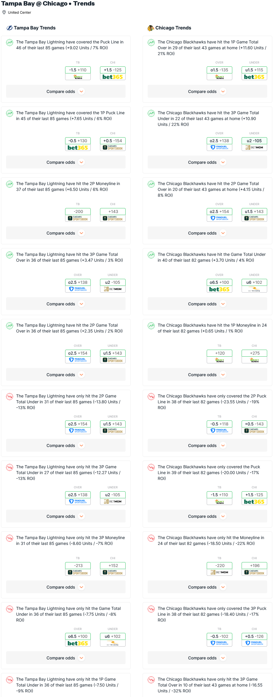
Task: Expand Compare odds for Chicago 1P Game Total Over
Action: point(207,91)
